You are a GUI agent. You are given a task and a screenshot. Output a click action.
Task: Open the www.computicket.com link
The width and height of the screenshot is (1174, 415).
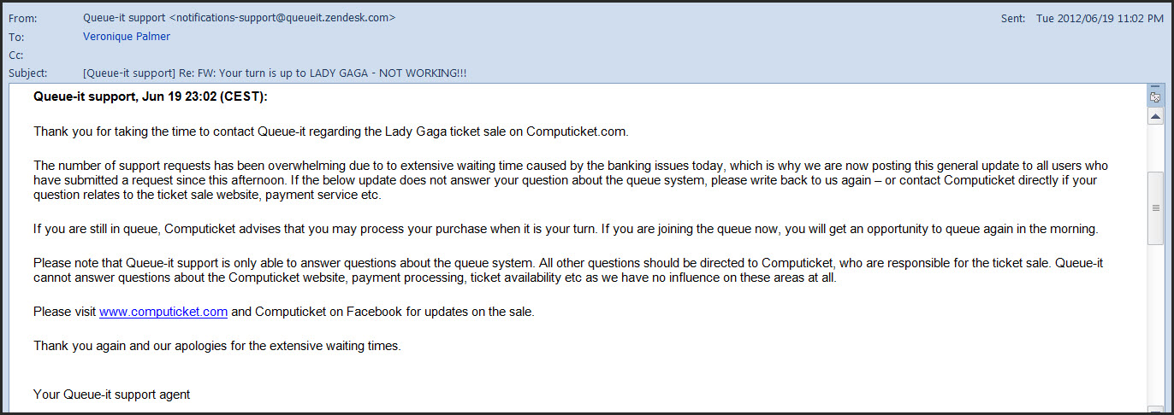point(163,312)
